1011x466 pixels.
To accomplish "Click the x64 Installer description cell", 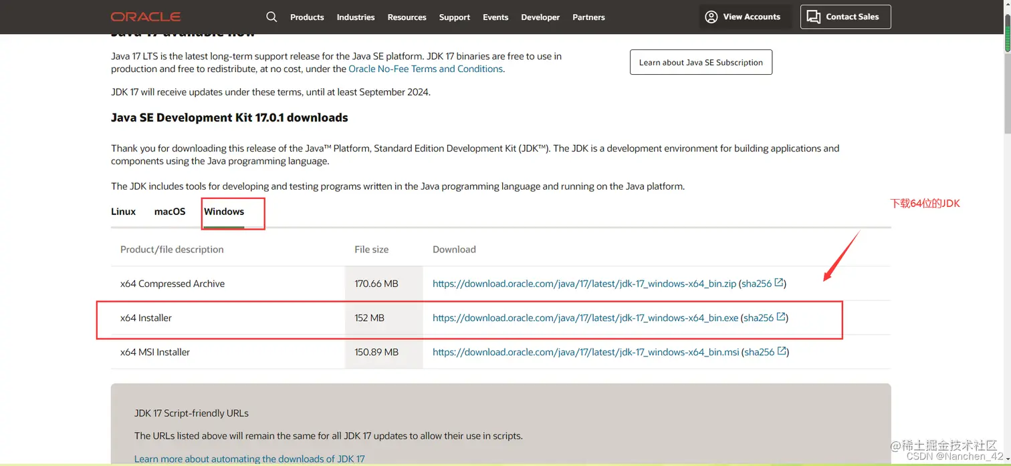I will 146,318.
